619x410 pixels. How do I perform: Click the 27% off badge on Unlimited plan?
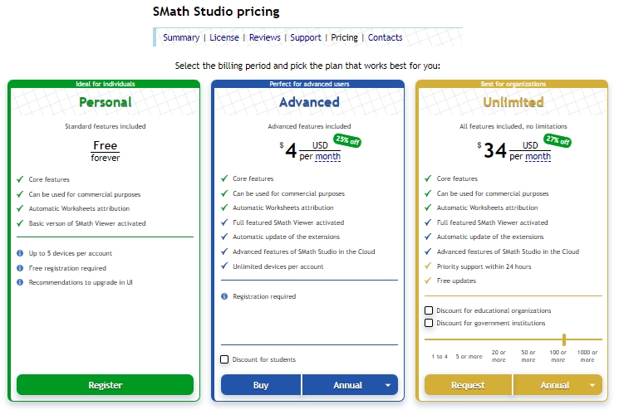(557, 140)
